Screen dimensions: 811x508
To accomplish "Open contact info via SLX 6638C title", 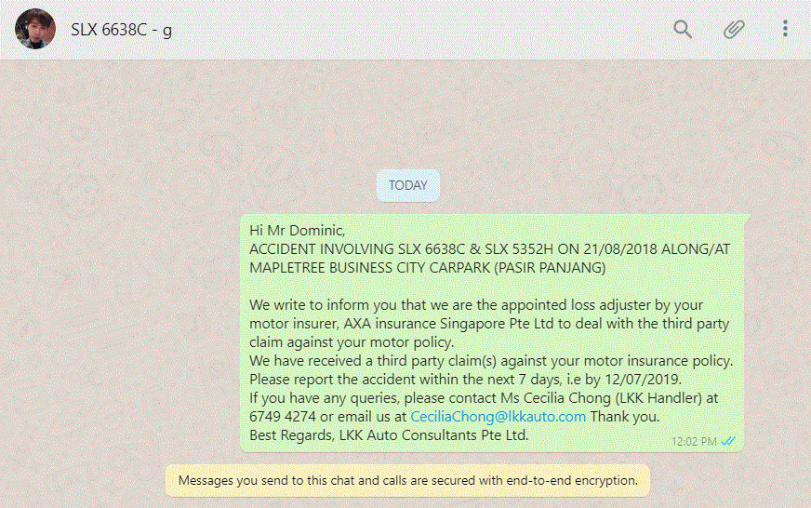I will tap(121, 30).
